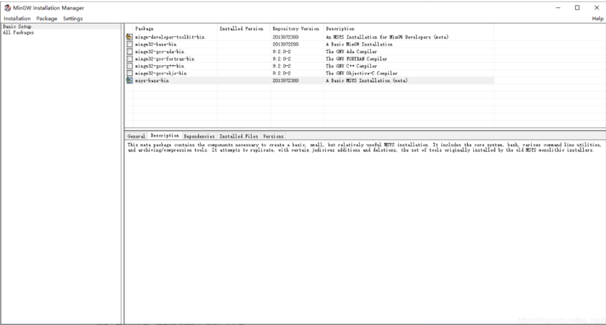Select the mingw32-gcc-fortran-bin package name
The image size is (606, 325).
(x=165, y=59)
